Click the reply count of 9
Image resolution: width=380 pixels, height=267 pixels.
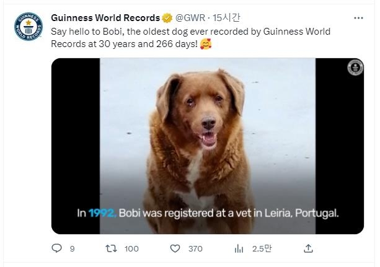[72, 248]
